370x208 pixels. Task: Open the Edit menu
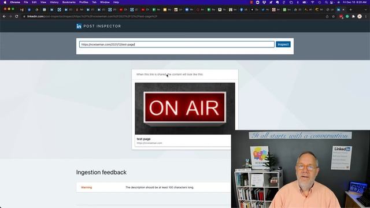[x=34, y=2]
